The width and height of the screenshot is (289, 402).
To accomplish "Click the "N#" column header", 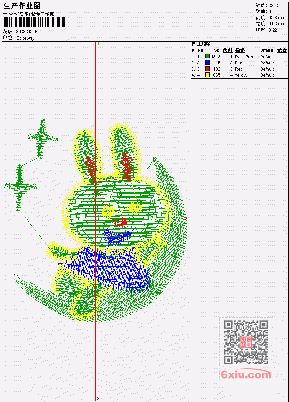I will click(x=200, y=50).
